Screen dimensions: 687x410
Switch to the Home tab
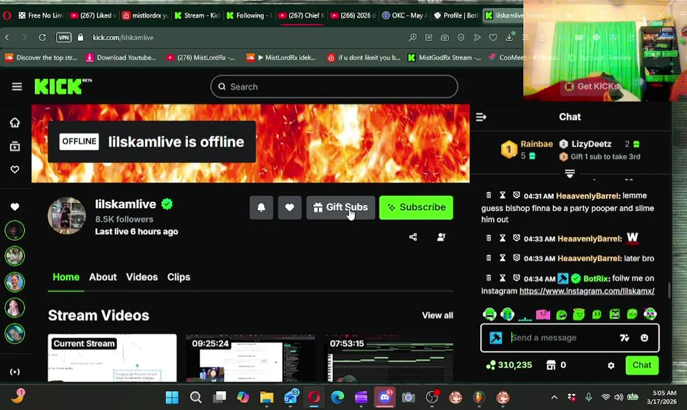click(66, 277)
